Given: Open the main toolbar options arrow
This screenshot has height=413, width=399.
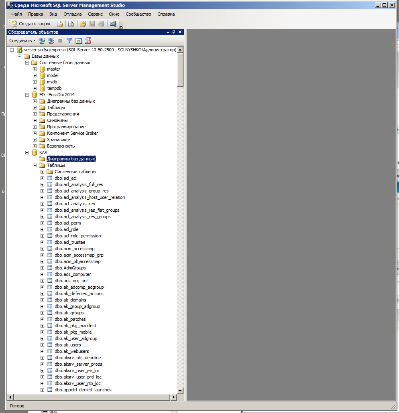Looking at the screenshot, I should pyautogui.click(x=121, y=26).
